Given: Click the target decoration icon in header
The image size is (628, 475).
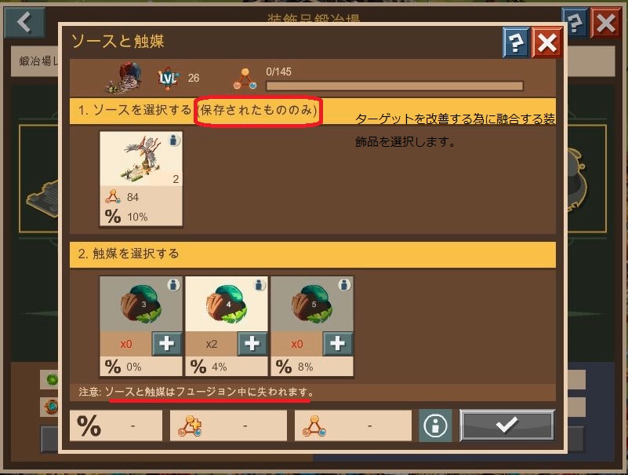Looking at the screenshot, I should coord(125,78).
